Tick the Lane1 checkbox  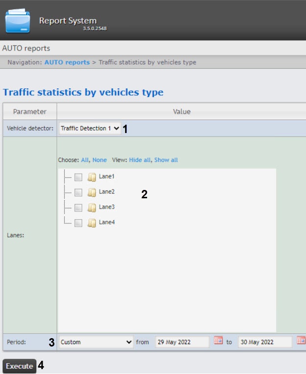pos(78,177)
